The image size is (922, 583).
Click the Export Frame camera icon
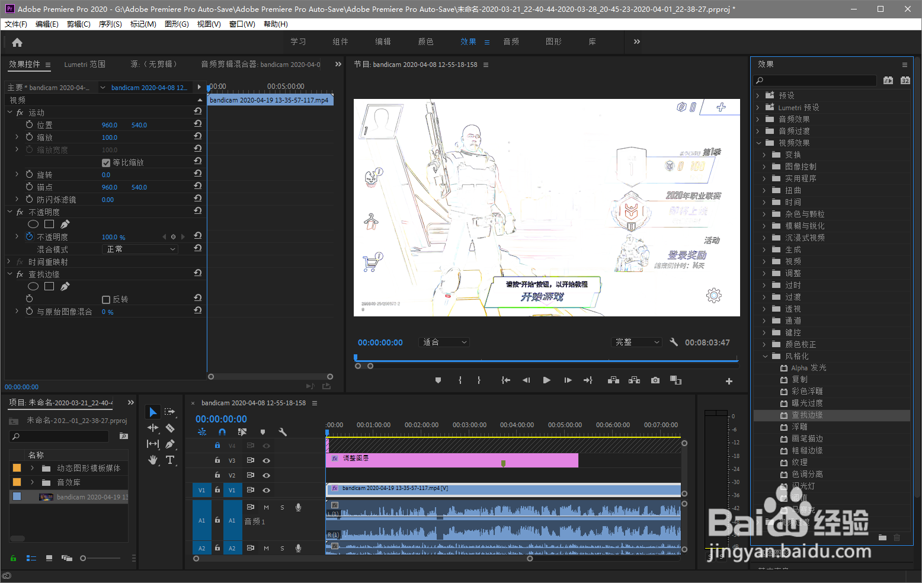655,380
